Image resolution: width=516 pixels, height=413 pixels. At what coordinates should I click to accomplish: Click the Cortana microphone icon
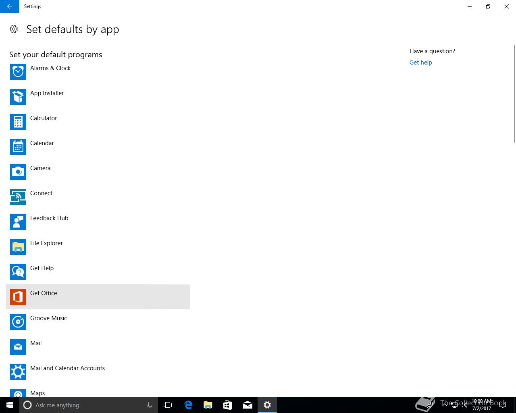point(150,405)
